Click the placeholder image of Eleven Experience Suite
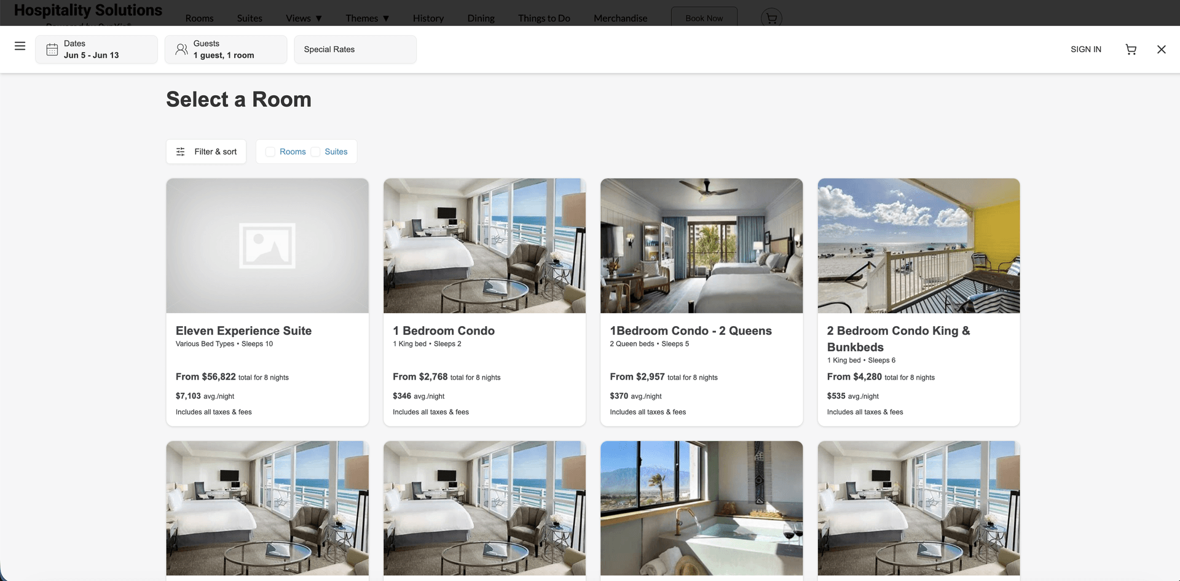 point(267,246)
